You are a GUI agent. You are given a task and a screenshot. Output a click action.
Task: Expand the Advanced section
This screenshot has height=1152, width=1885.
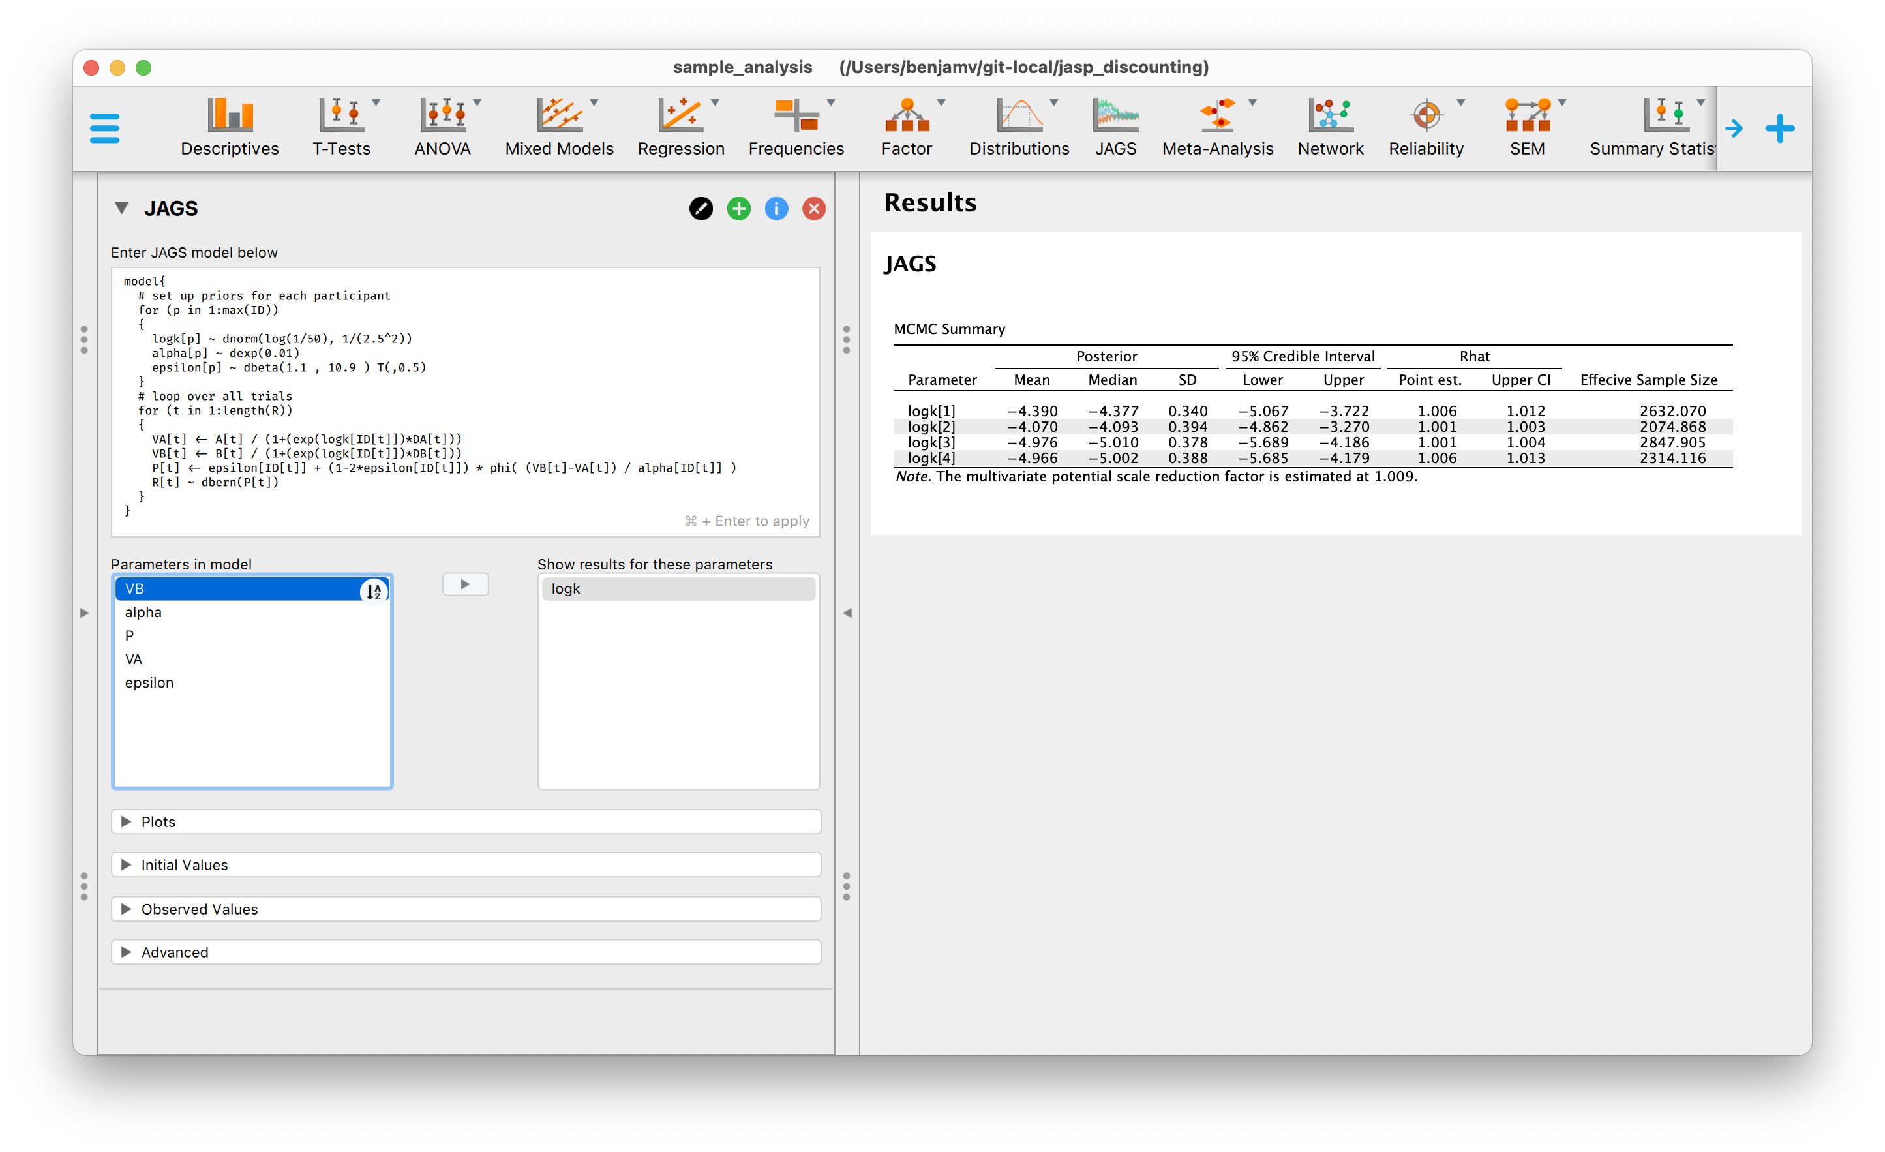pos(175,952)
